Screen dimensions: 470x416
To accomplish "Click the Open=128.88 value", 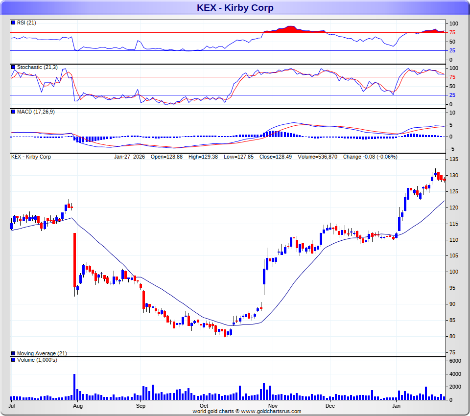I will (166, 157).
